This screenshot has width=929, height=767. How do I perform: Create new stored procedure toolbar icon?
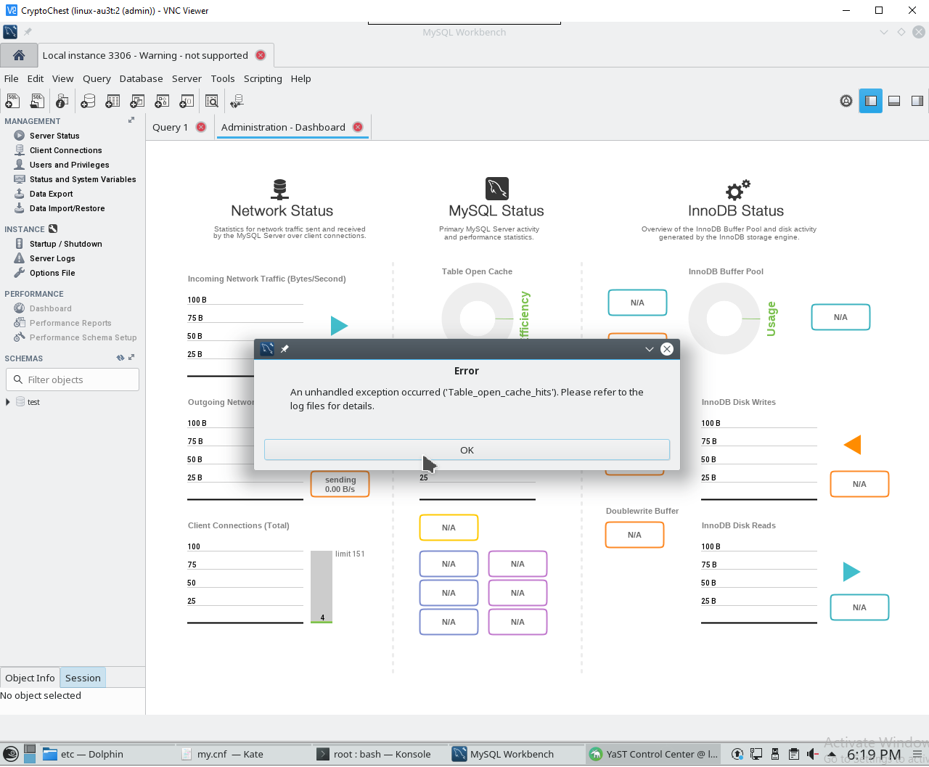pyautogui.click(x=162, y=101)
